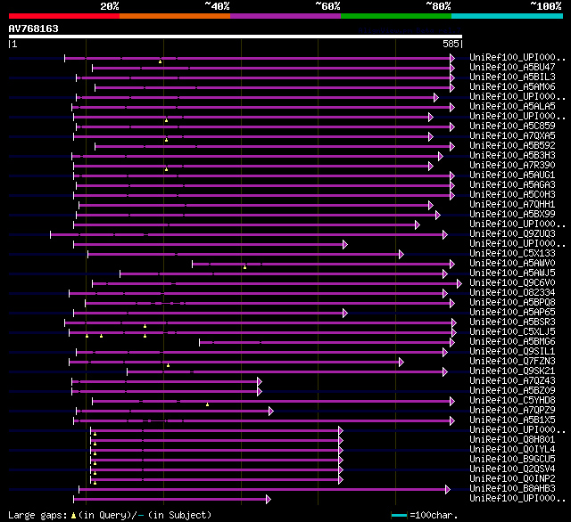This screenshot has height=522, width=571.
Task: Click on the UniRef100_B9GCU5 name
Action: point(512,460)
